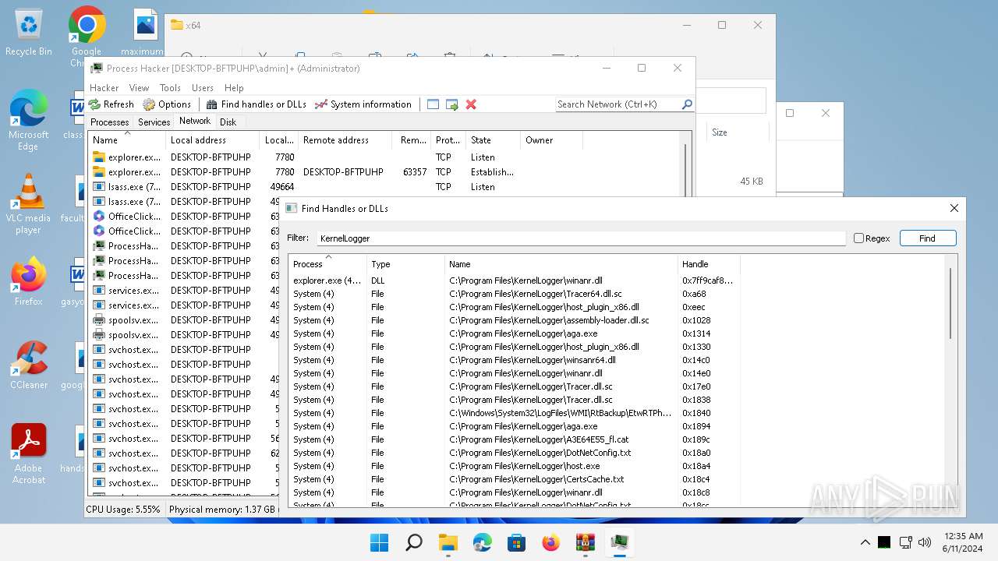Viewport: 998px width, 561px height.
Task: Open WinRAR from taskbar
Action: pos(586,542)
